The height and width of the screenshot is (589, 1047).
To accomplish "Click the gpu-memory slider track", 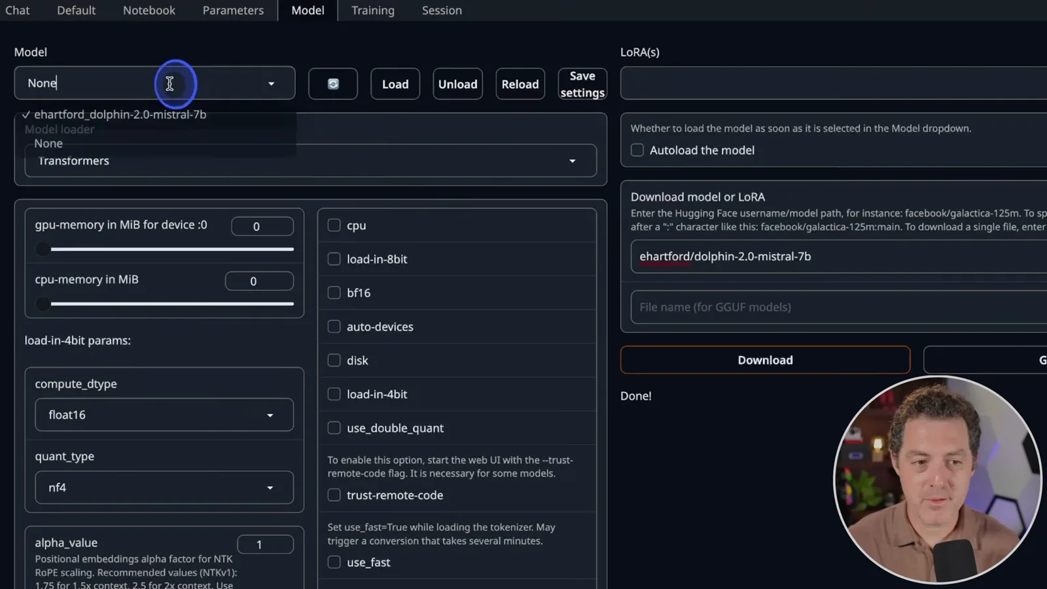I will [x=164, y=249].
